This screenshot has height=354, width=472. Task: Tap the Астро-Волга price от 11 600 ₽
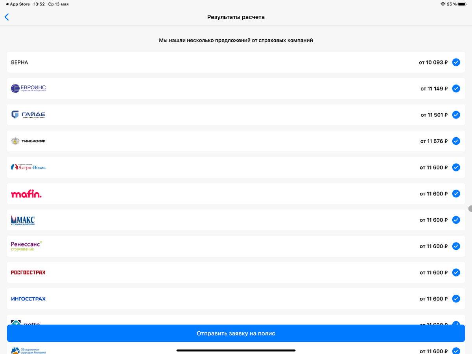click(433, 167)
